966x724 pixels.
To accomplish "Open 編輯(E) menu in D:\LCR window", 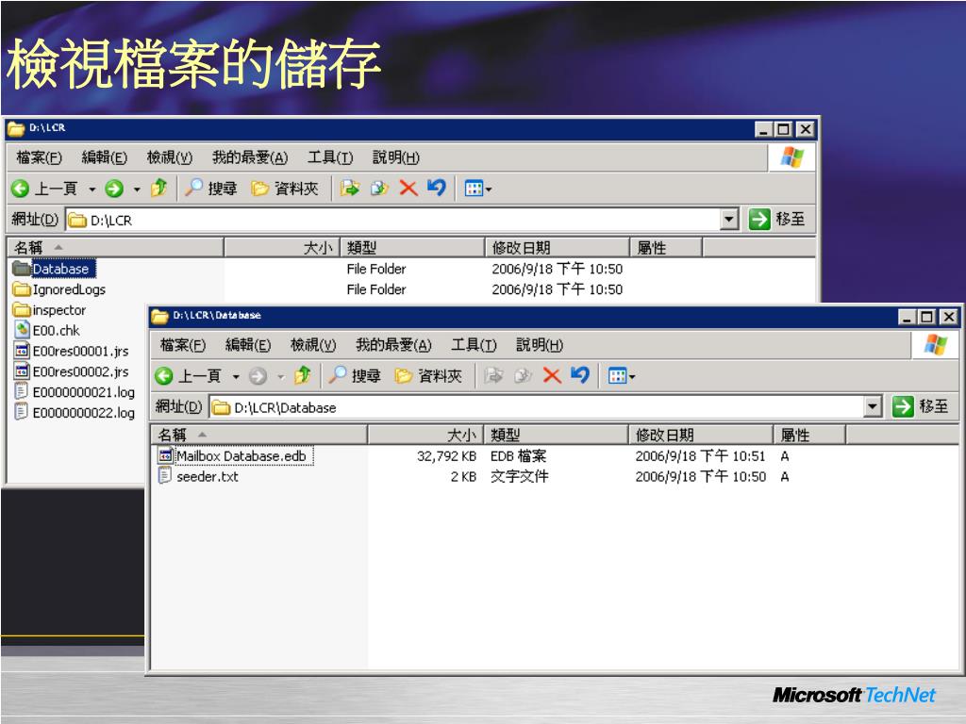I will pos(104,157).
